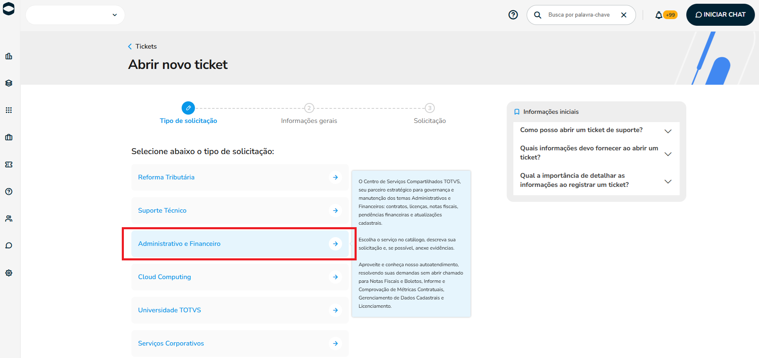Choose Suporte Técnico request type
The width and height of the screenshot is (759, 358).
pos(240,211)
